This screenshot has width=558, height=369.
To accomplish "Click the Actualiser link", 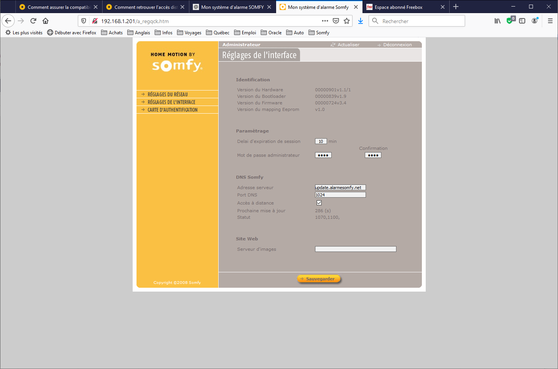I will coord(348,45).
